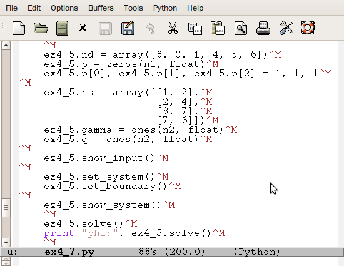Copy selection with the copy icon
The height and width of the screenshot is (266, 344).
(x=195, y=29)
